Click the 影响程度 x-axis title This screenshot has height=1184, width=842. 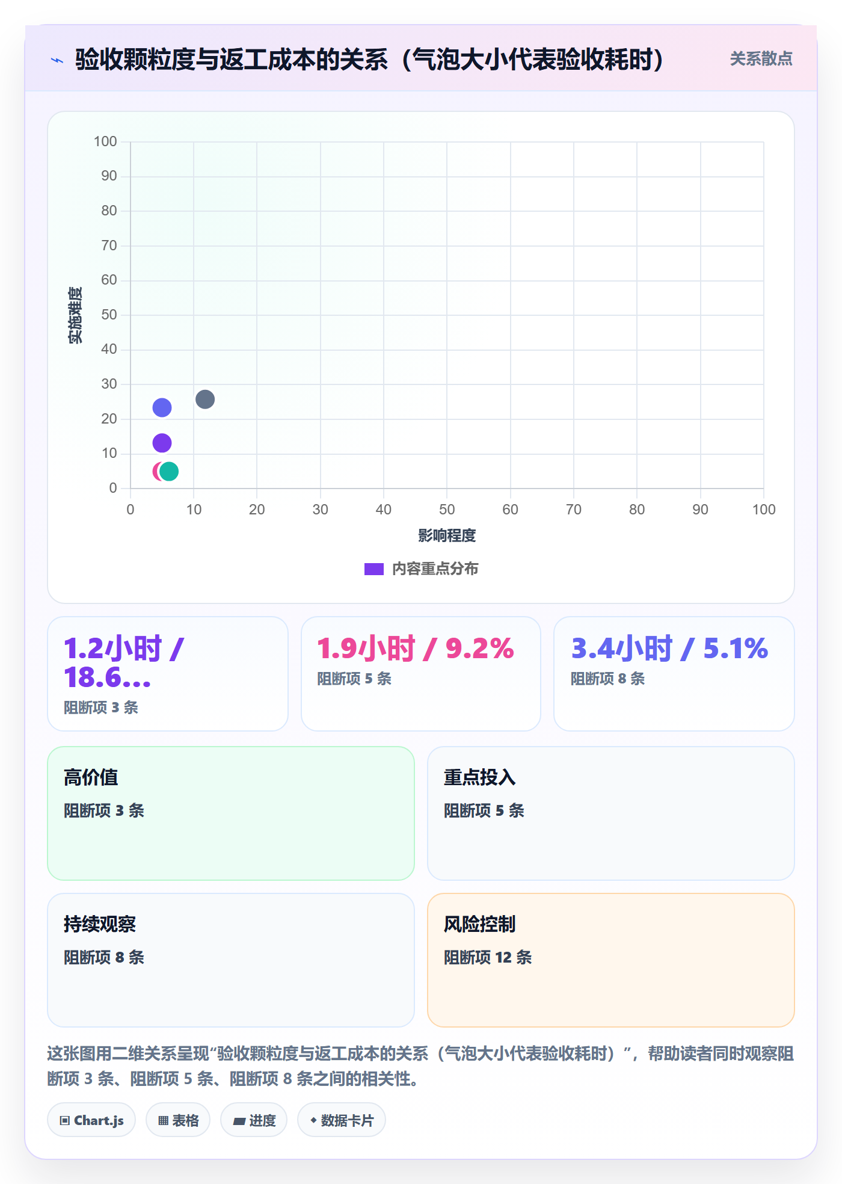pos(447,535)
